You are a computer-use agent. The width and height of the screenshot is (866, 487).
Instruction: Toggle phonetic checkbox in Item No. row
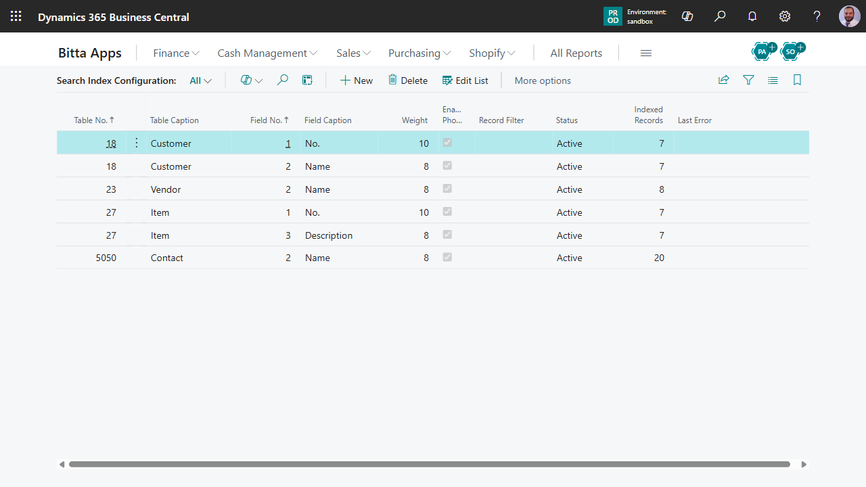447,212
